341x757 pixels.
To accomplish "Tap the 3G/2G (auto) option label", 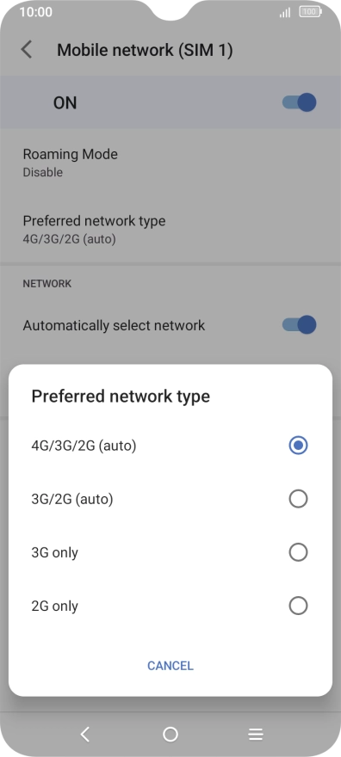I will pos(72,499).
